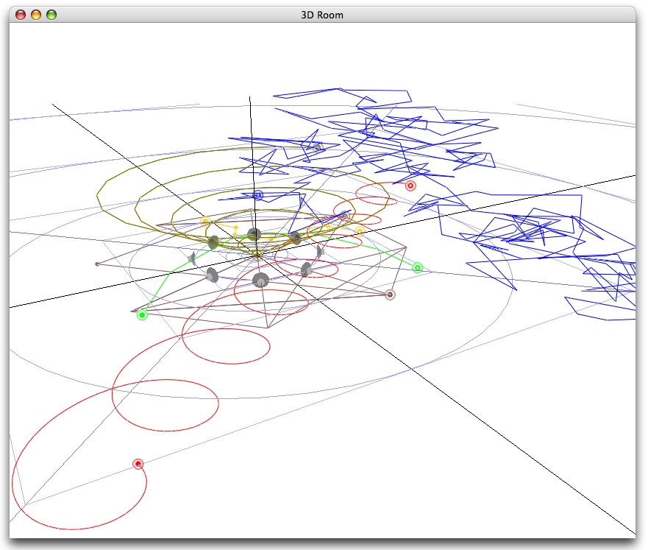The width and height of the screenshot is (648, 550).
Task: Close the 3D Room window
Action: [x=21, y=15]
